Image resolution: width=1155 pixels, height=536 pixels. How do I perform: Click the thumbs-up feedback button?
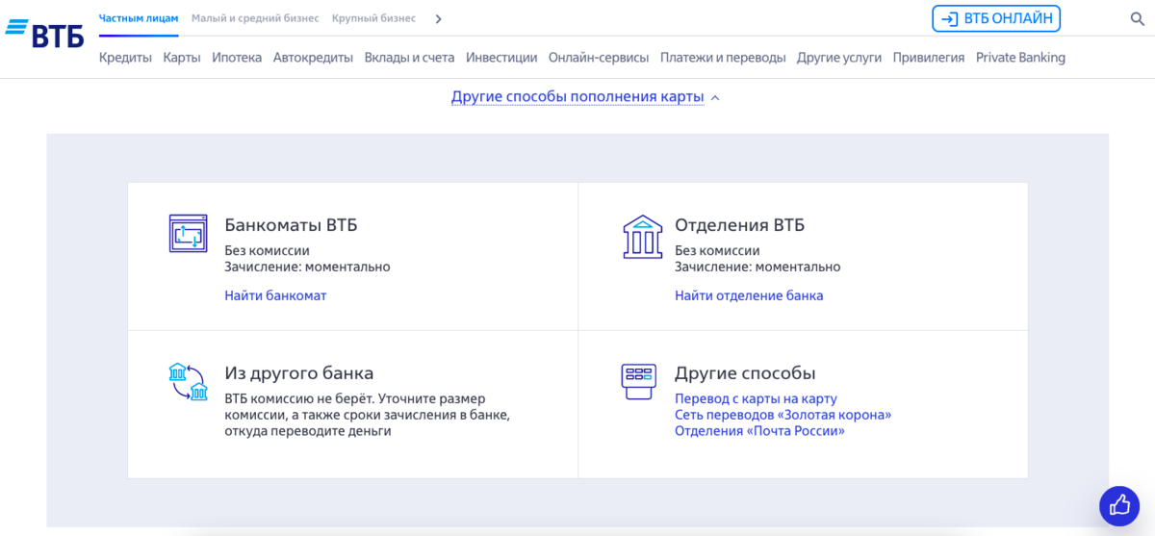(x=1119, y=505)
